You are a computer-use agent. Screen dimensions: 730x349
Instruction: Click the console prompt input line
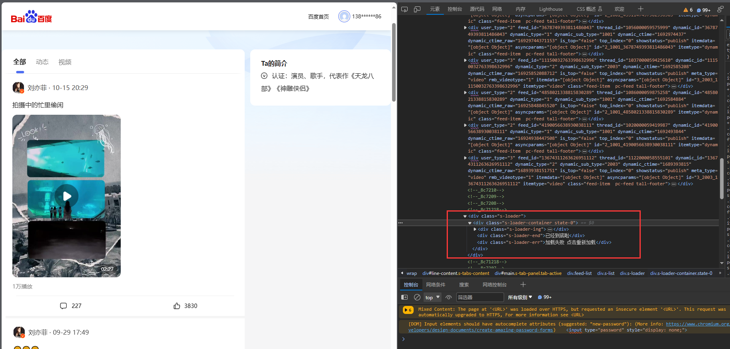[566, 339]
